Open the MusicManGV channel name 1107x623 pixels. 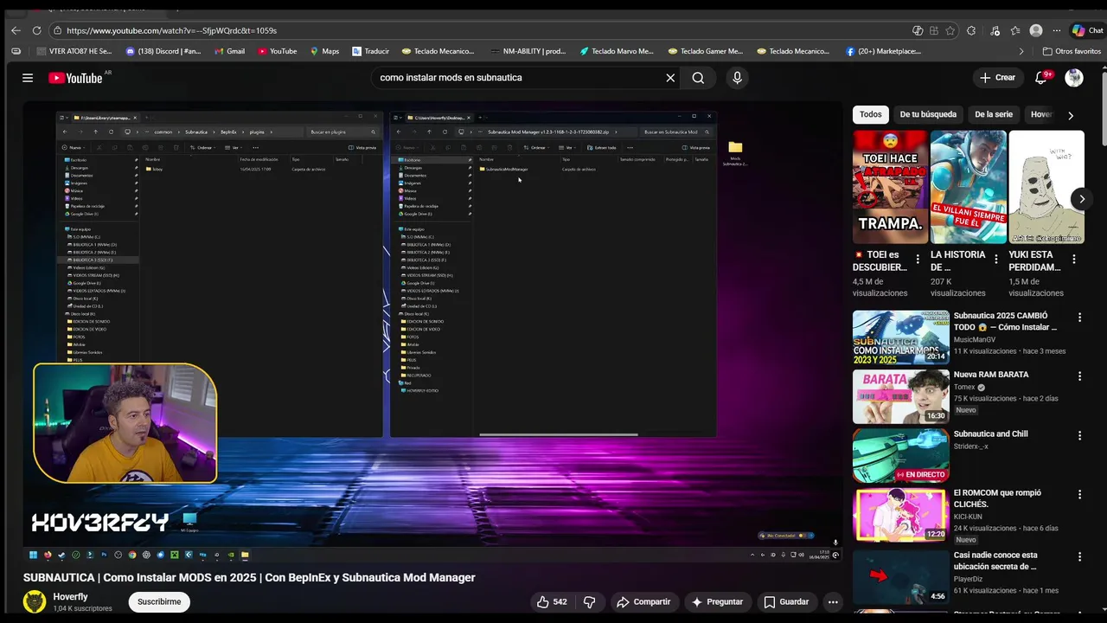coord(975,339)
